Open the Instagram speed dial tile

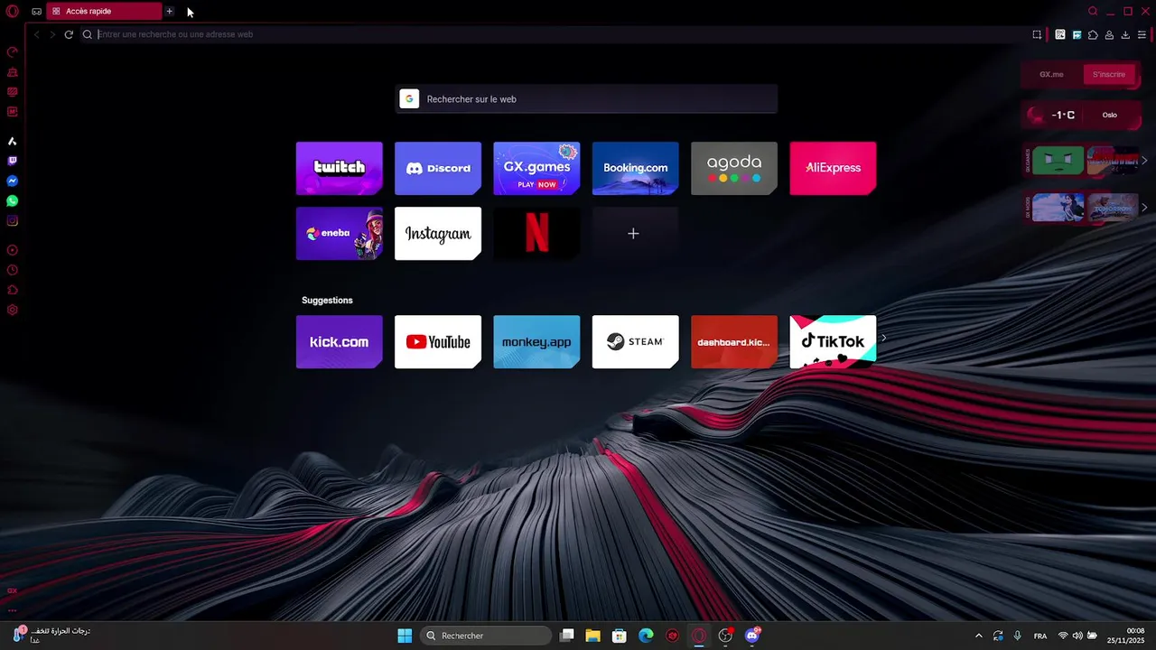click(438, 233)
